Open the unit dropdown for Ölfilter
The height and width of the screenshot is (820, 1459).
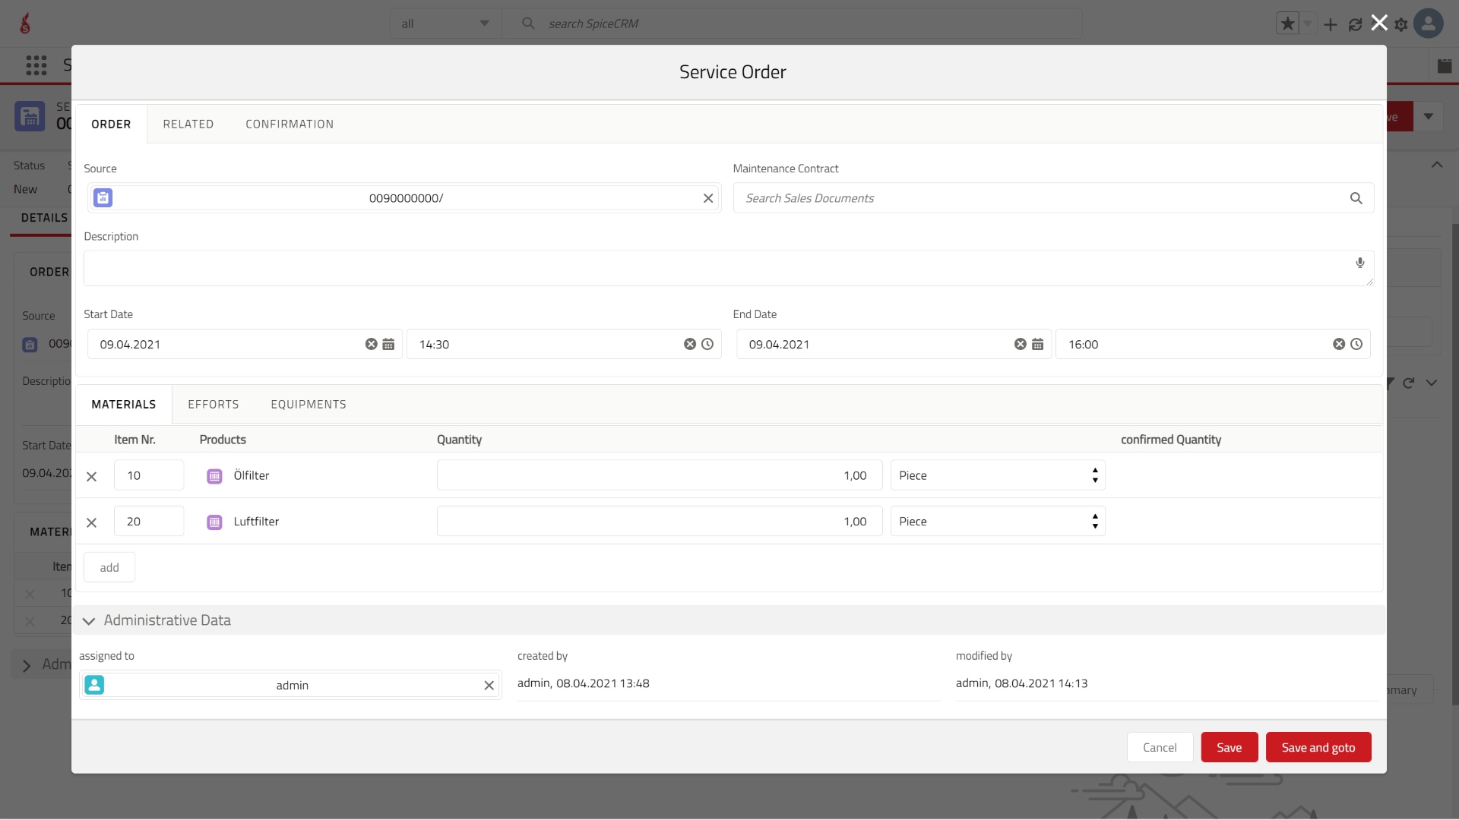pyautogui.click(x=998, y=475)
